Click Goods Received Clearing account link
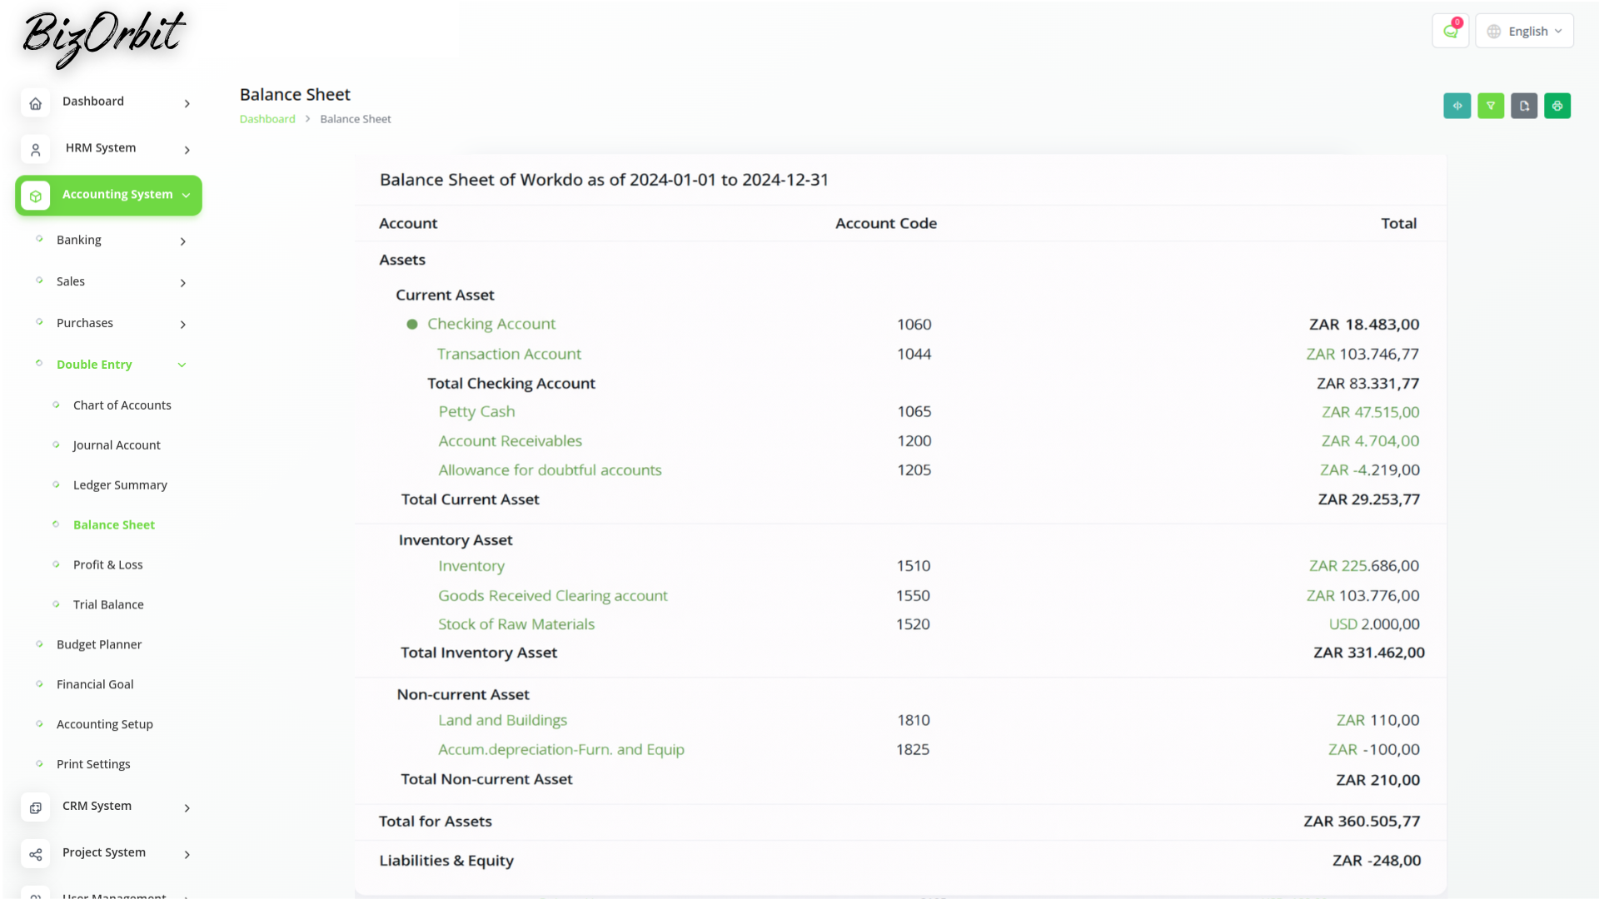The height and width of the screenshot is (899, 1599). [x=553, y=596]
